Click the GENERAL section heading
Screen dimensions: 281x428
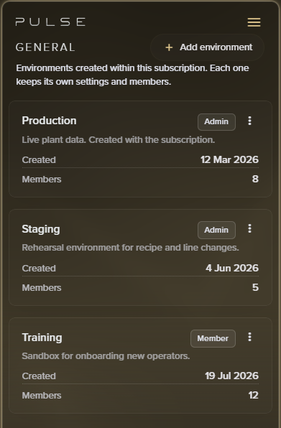[x=45, y=47]
